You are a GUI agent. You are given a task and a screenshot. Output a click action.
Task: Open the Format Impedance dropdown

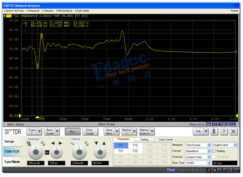[198, 151]
